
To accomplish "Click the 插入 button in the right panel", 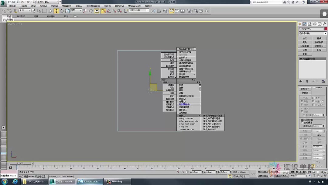I will coord(319,135).
